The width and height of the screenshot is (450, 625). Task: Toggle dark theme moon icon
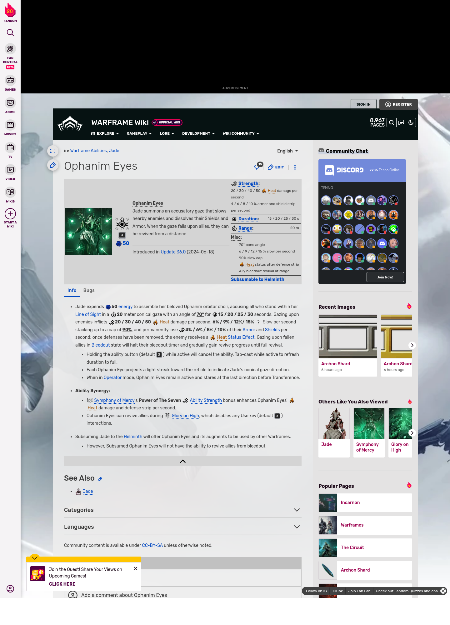point(411,122)
